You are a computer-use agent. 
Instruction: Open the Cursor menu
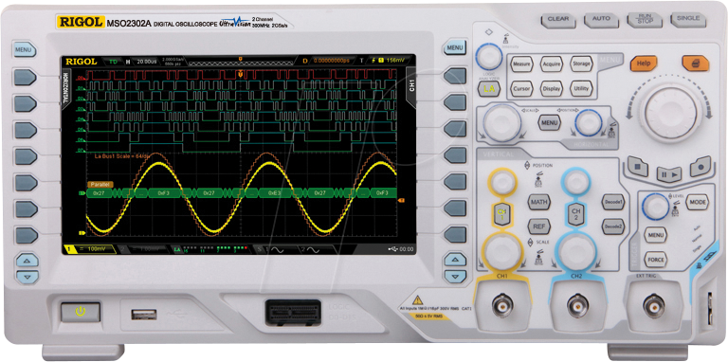tap(521, 89)
